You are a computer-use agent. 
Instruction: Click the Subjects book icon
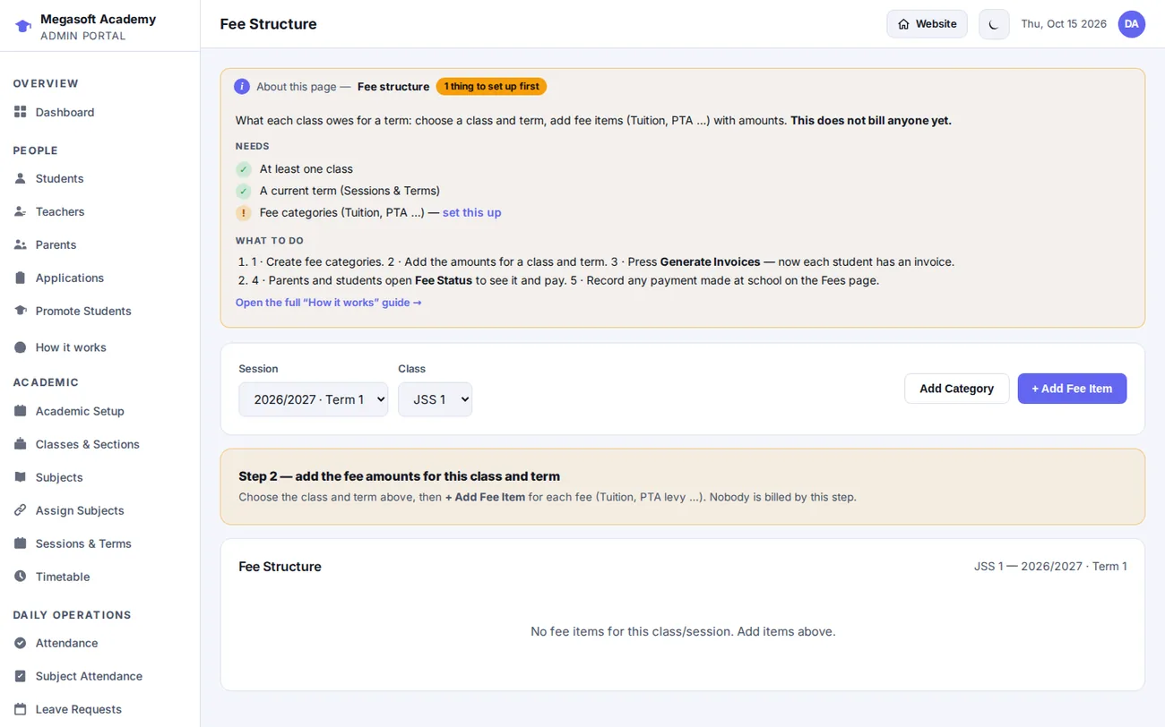pyautogui.click(x=21, y=477)
